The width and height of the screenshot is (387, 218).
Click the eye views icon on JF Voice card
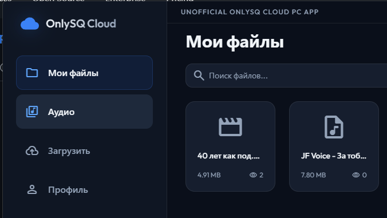click(356, 175)
